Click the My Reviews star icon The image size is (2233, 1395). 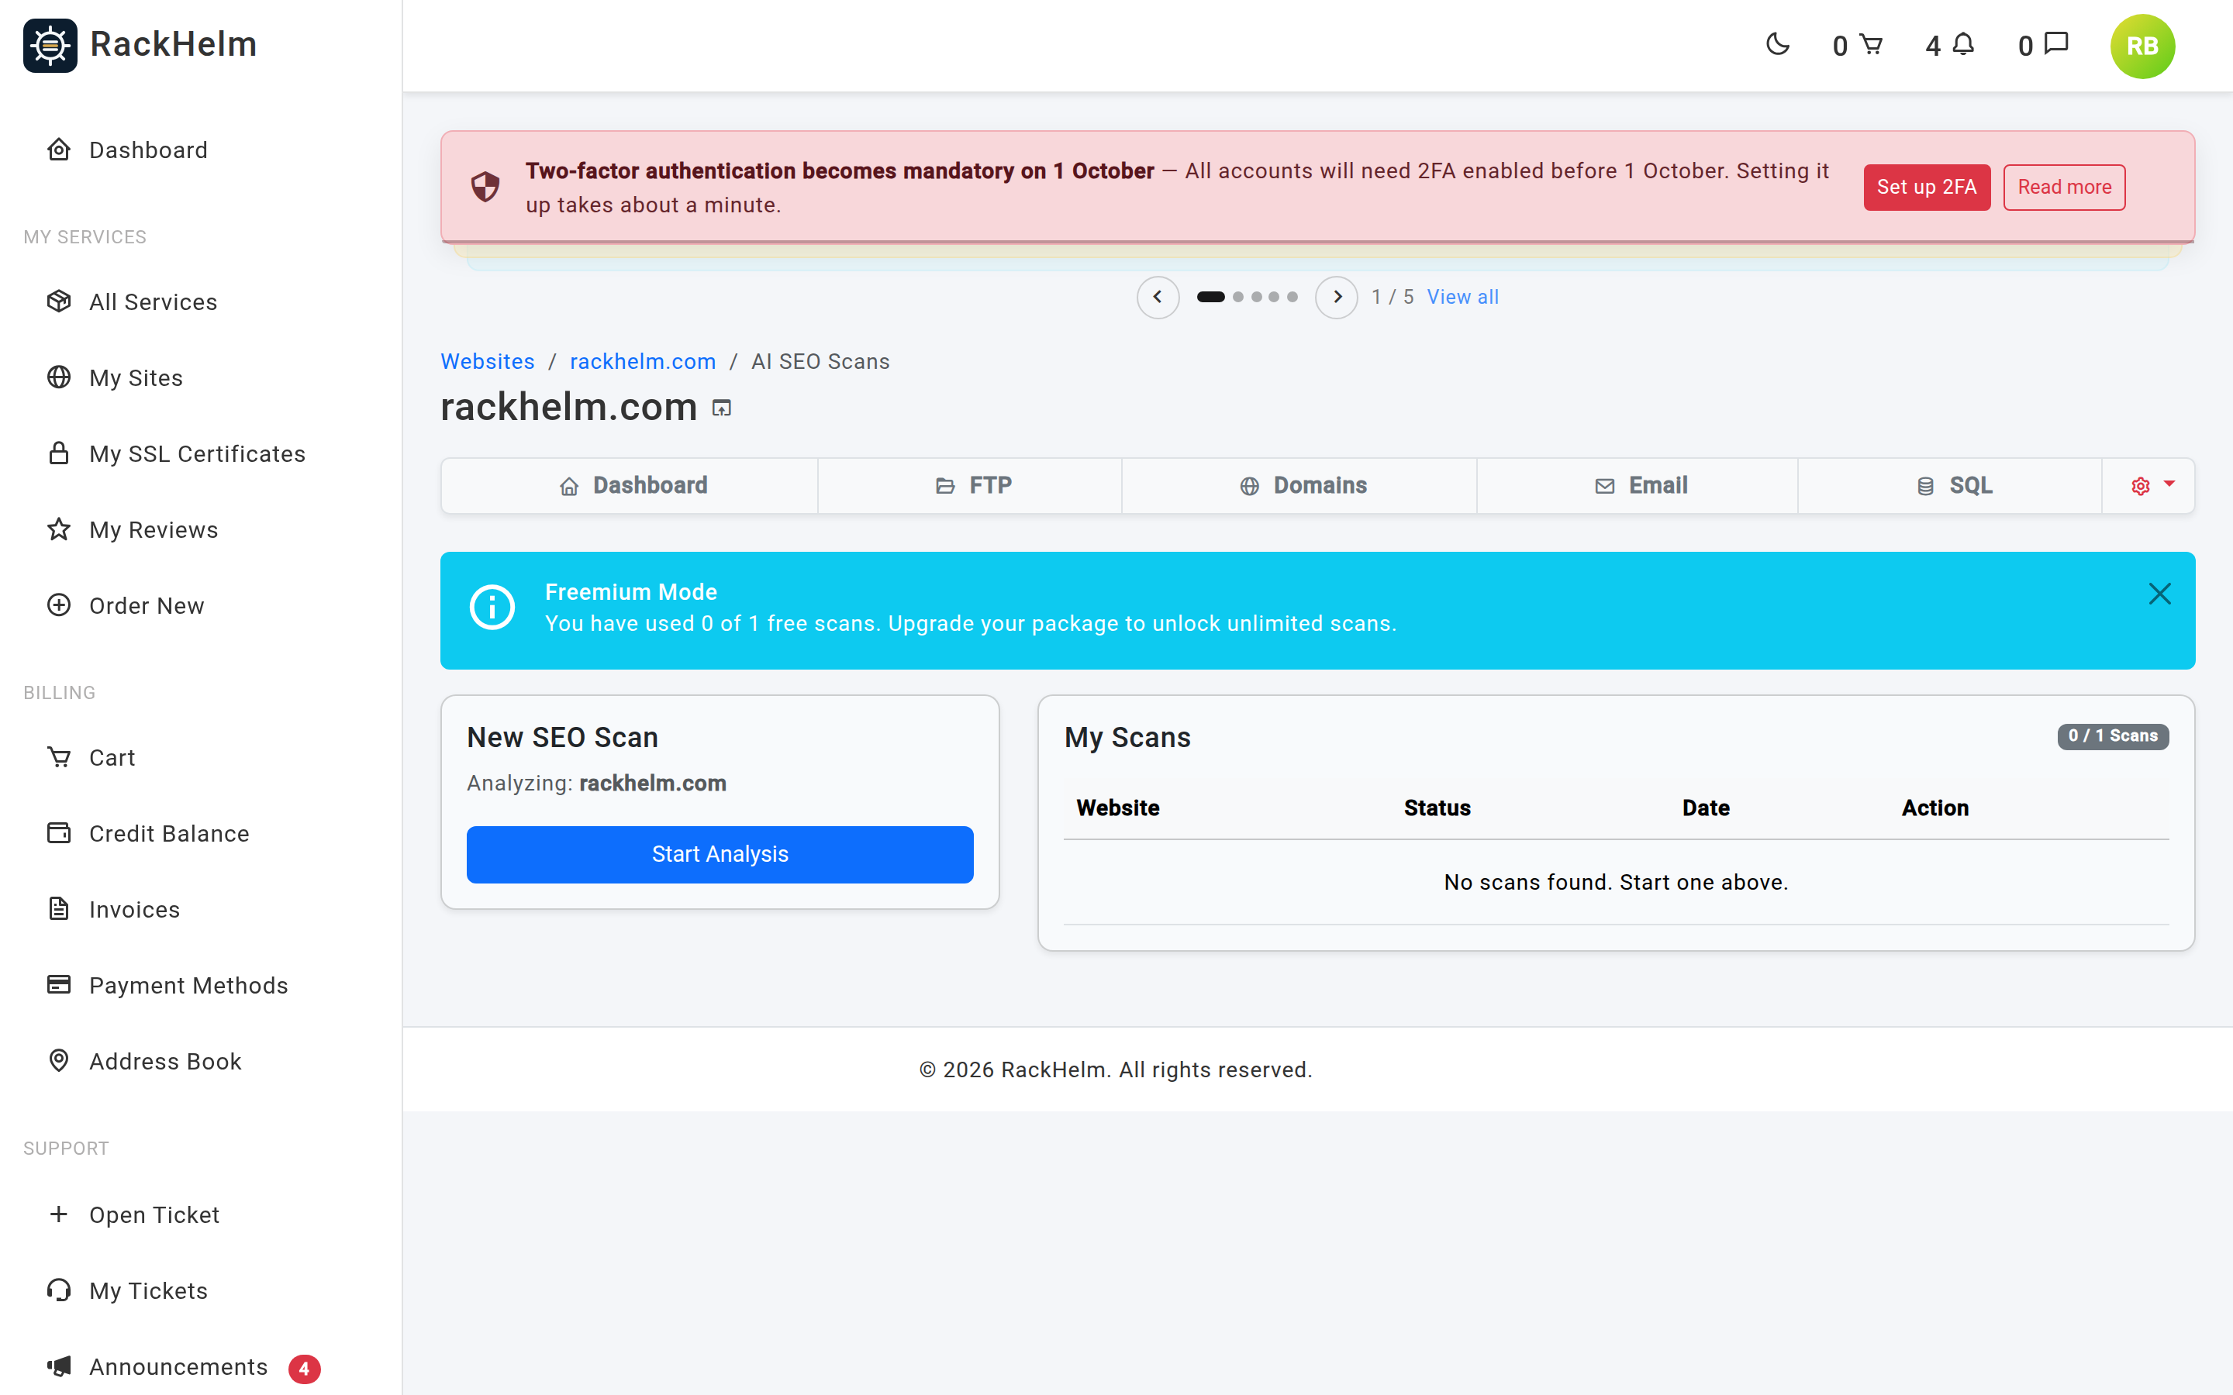point(59,529)
